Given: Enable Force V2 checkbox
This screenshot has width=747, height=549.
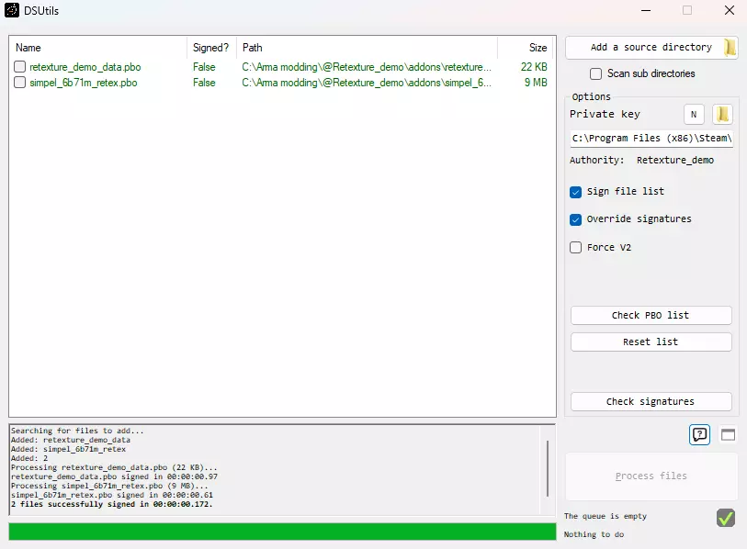Looking at the screenshot, I should [x=575, y=248].
